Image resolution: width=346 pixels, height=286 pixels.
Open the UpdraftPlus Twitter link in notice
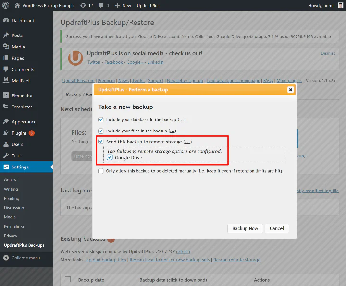point(94,62)
